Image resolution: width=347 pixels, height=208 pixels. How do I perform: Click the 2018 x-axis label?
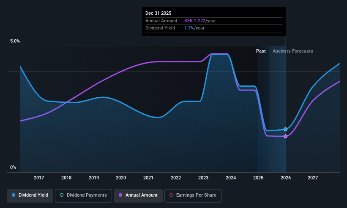pyautogui.click(x=66, y=178)
